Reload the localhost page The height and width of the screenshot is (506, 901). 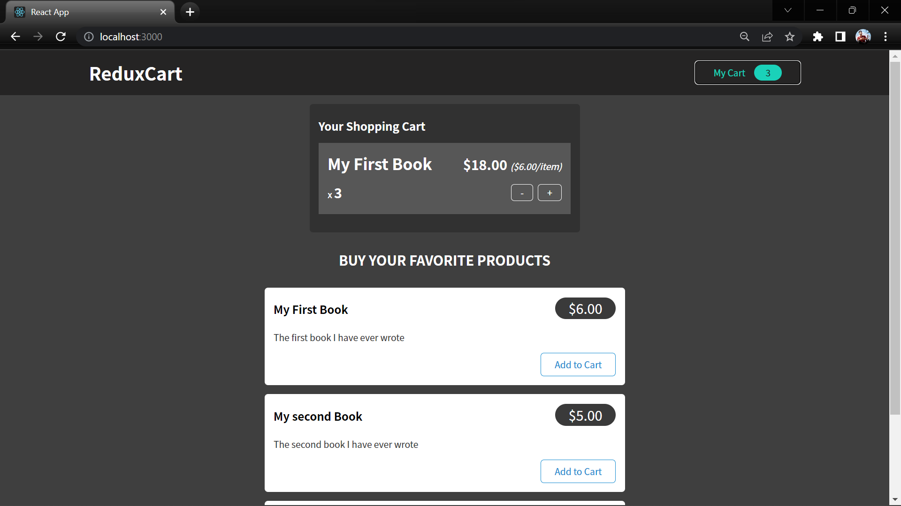point(61,37)
